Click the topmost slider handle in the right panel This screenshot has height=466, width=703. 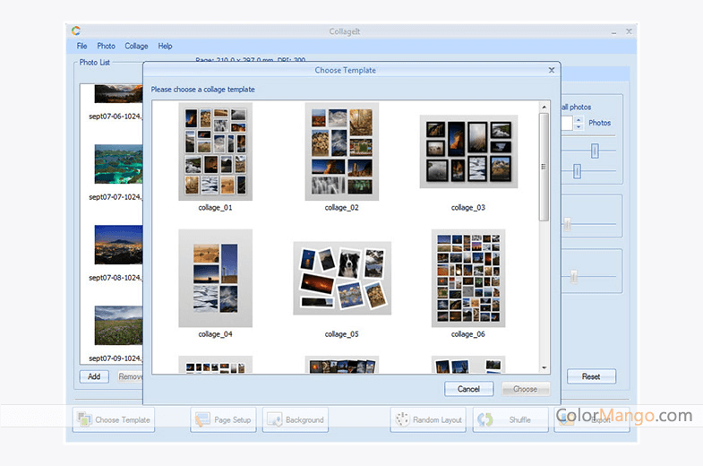pos(594,151)
